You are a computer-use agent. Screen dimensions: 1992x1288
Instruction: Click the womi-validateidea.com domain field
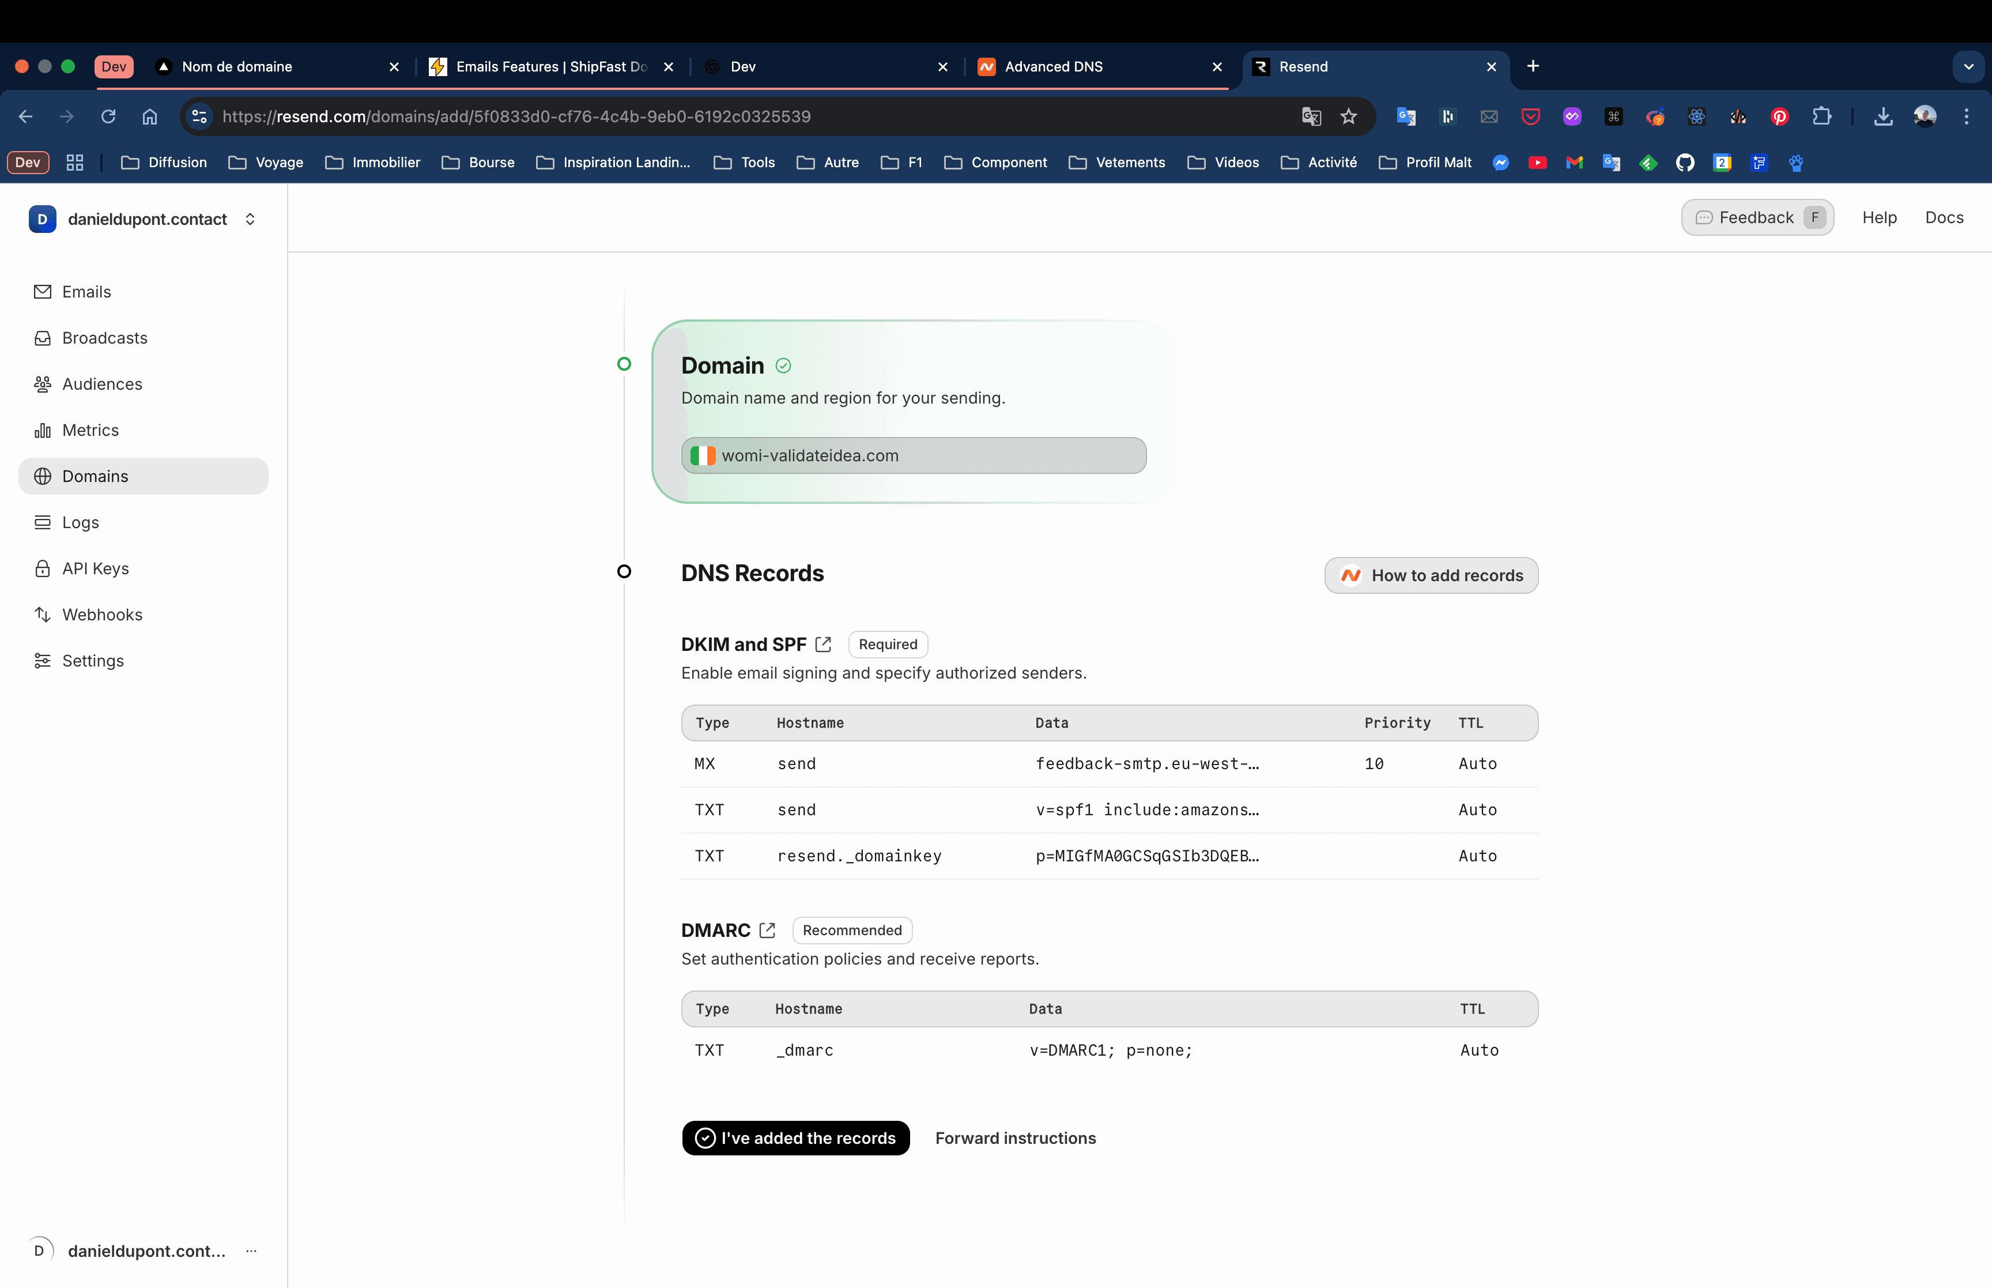click(x=913, y=456)
